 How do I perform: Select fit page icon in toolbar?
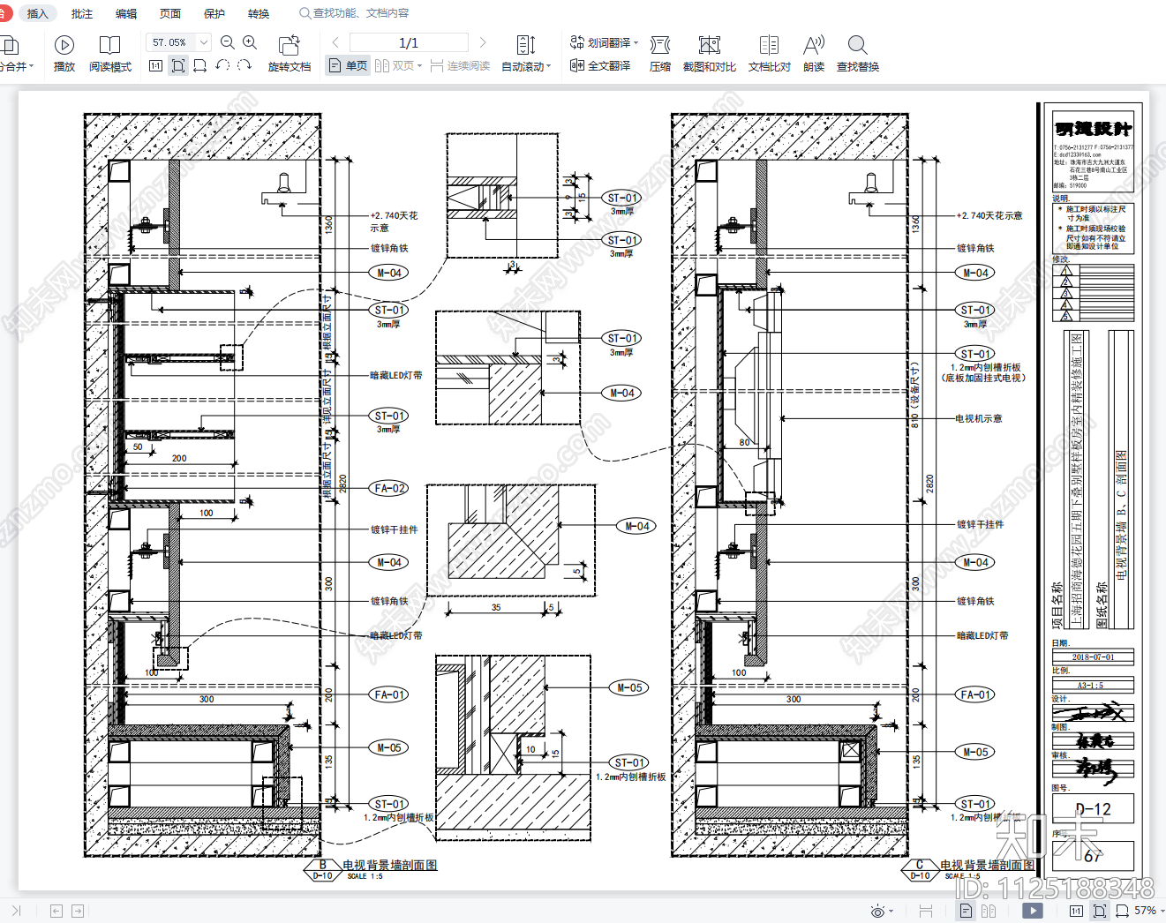click(178, 66)
